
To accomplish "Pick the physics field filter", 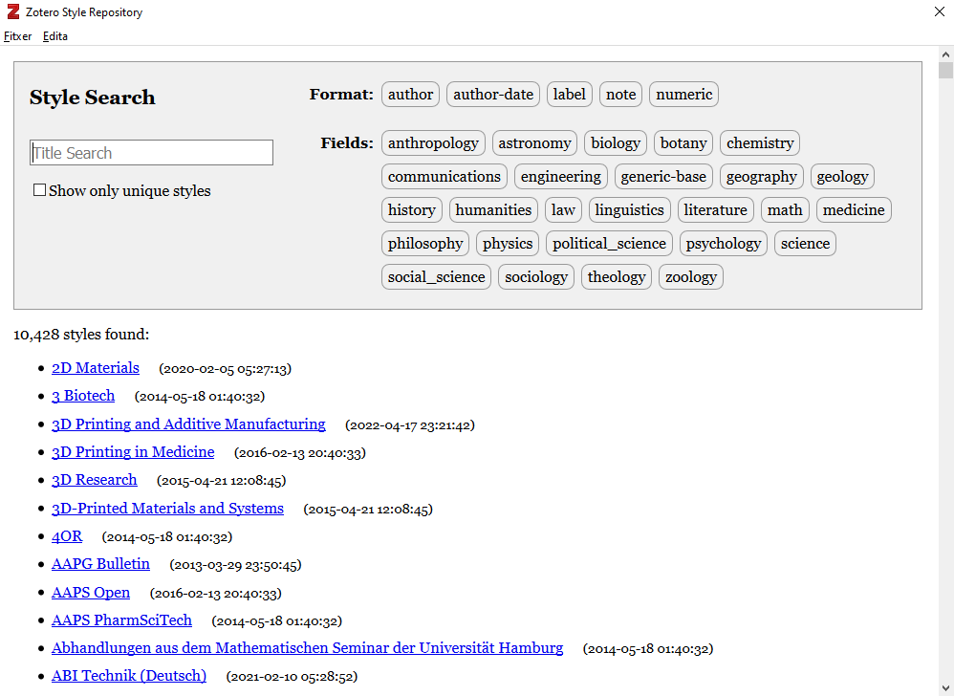I will [x=508, y=244].
